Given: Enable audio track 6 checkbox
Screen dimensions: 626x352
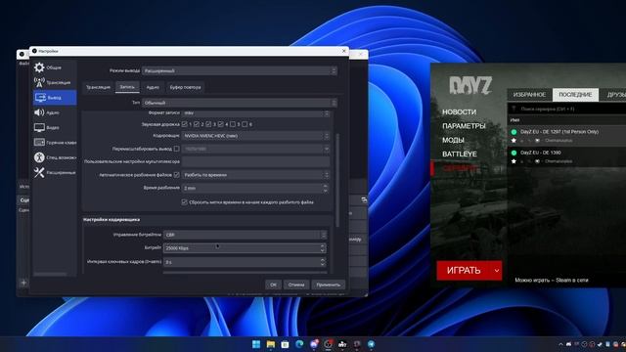Looking at the screenshot, I should point(245,124).
